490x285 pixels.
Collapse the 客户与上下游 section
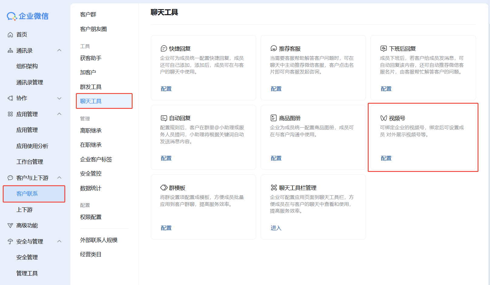(59, 178)
